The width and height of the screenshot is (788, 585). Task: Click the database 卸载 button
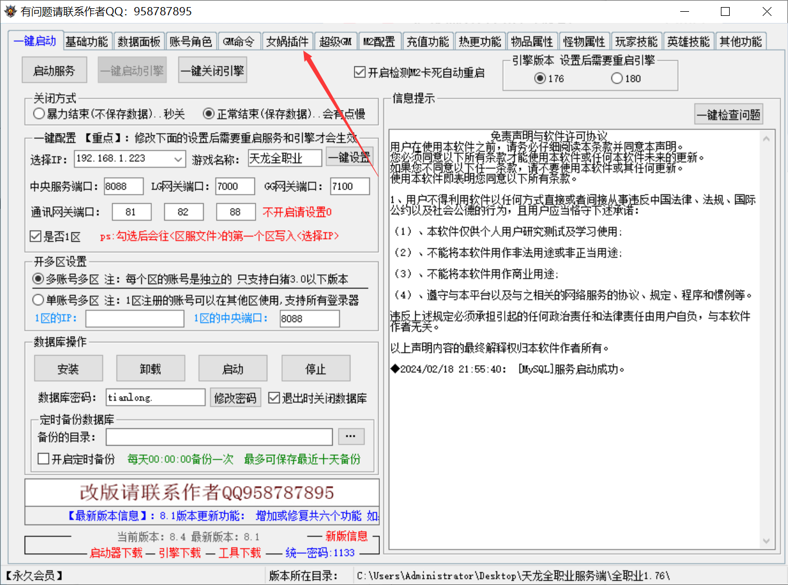point(151,368)
